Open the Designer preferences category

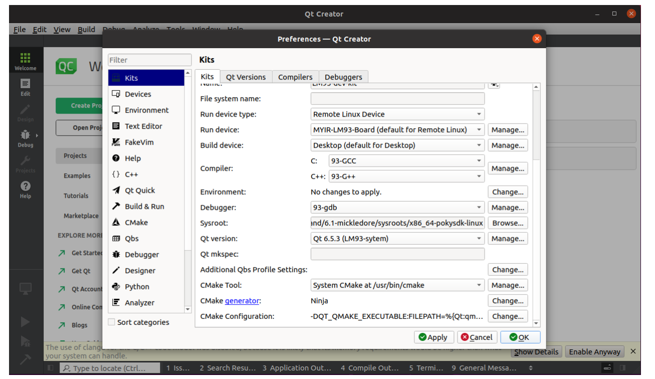[146, 270]
